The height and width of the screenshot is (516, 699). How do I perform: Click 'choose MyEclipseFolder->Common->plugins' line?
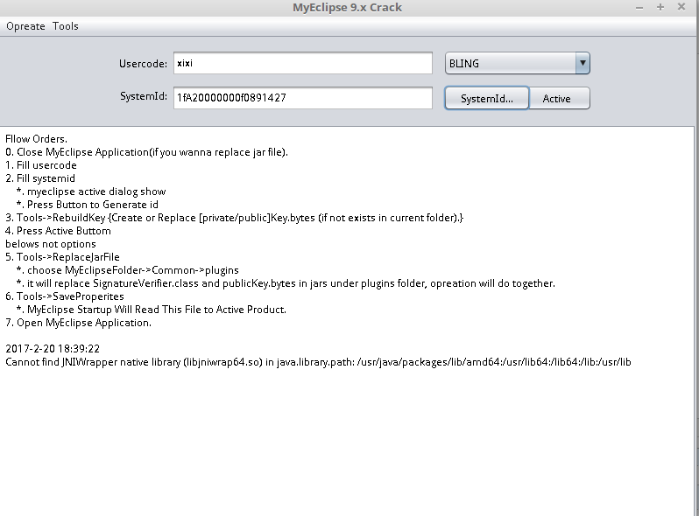(128, 270)
